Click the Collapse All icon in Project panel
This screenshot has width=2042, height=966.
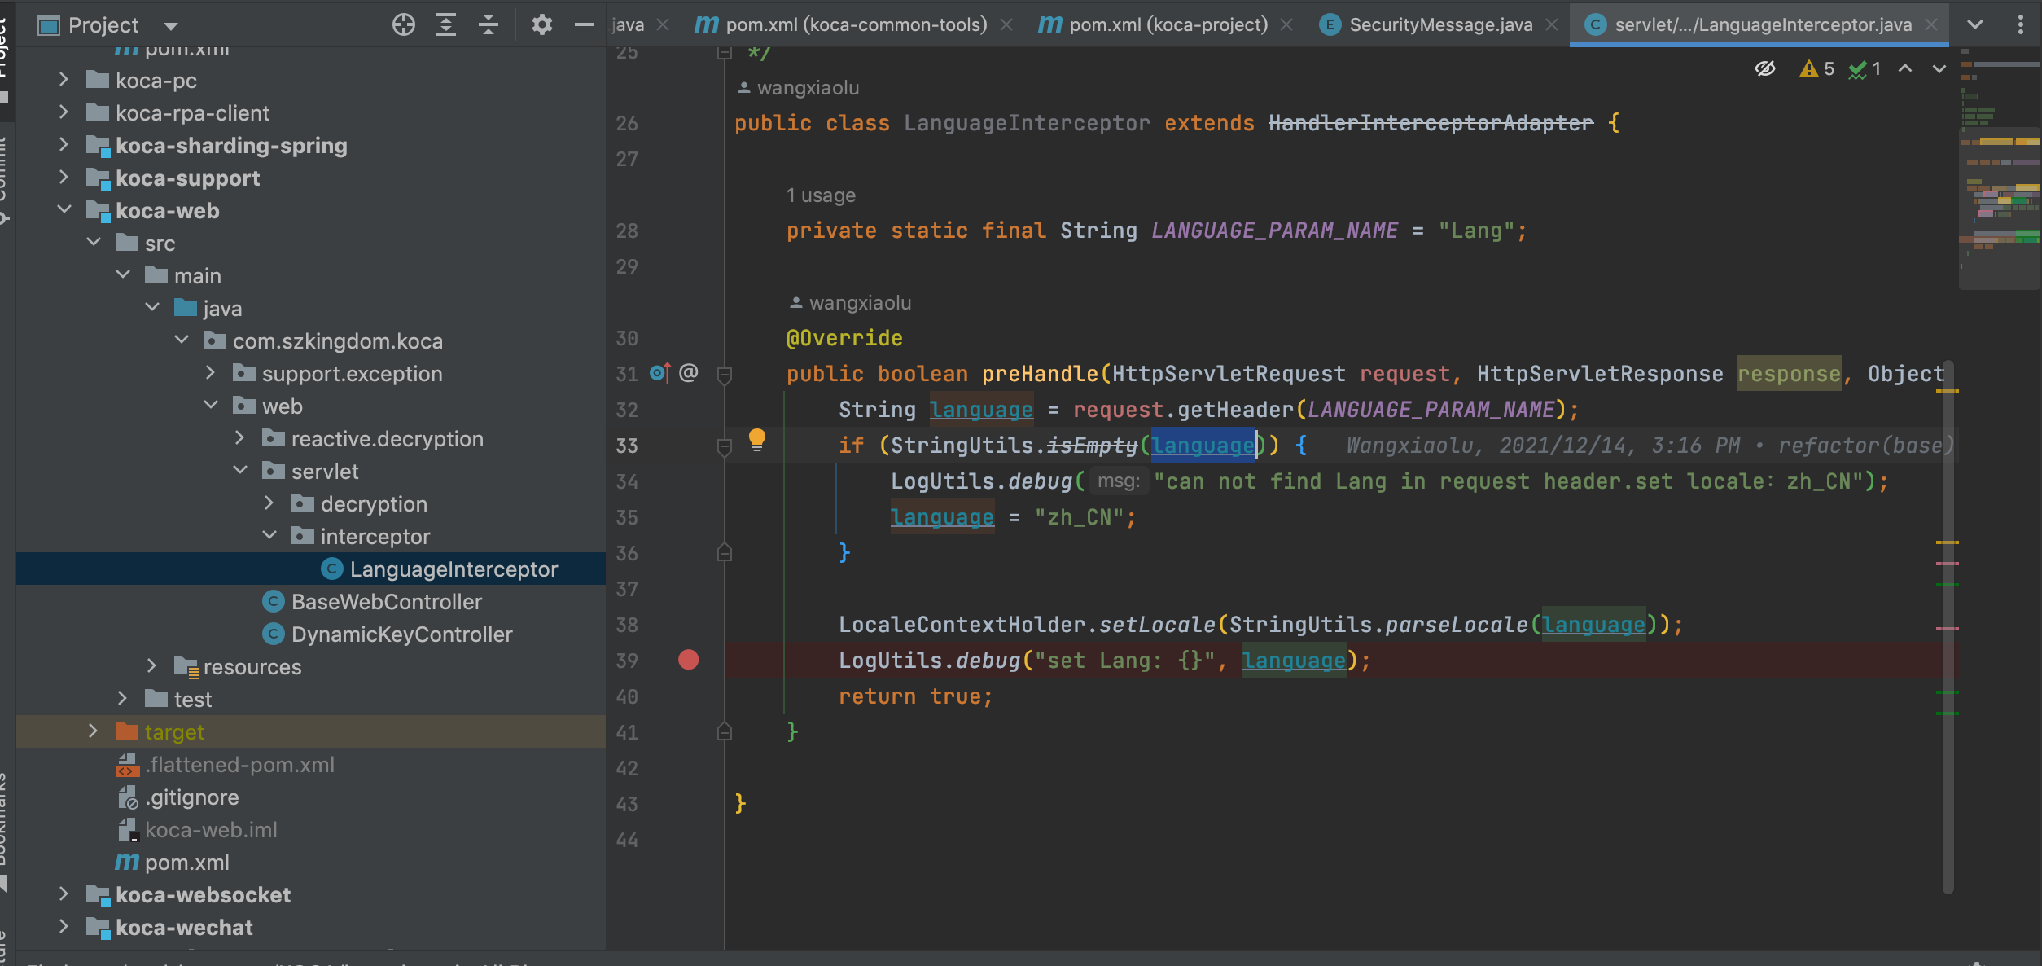click(x=488, y=25)
